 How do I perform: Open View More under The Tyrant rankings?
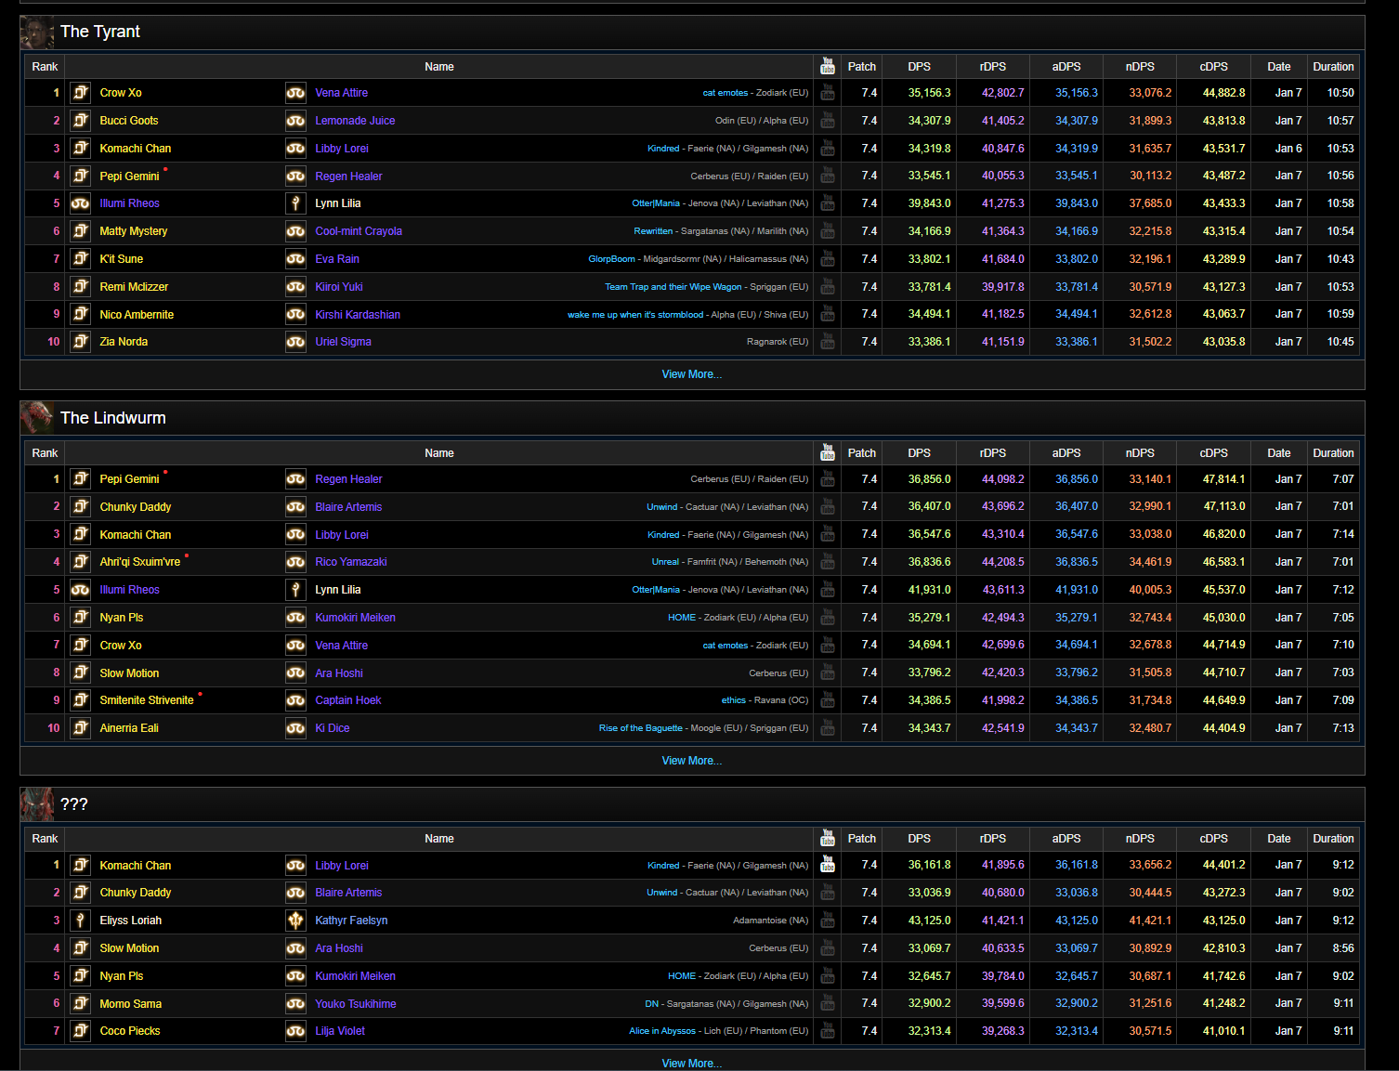tap(691, 374)
